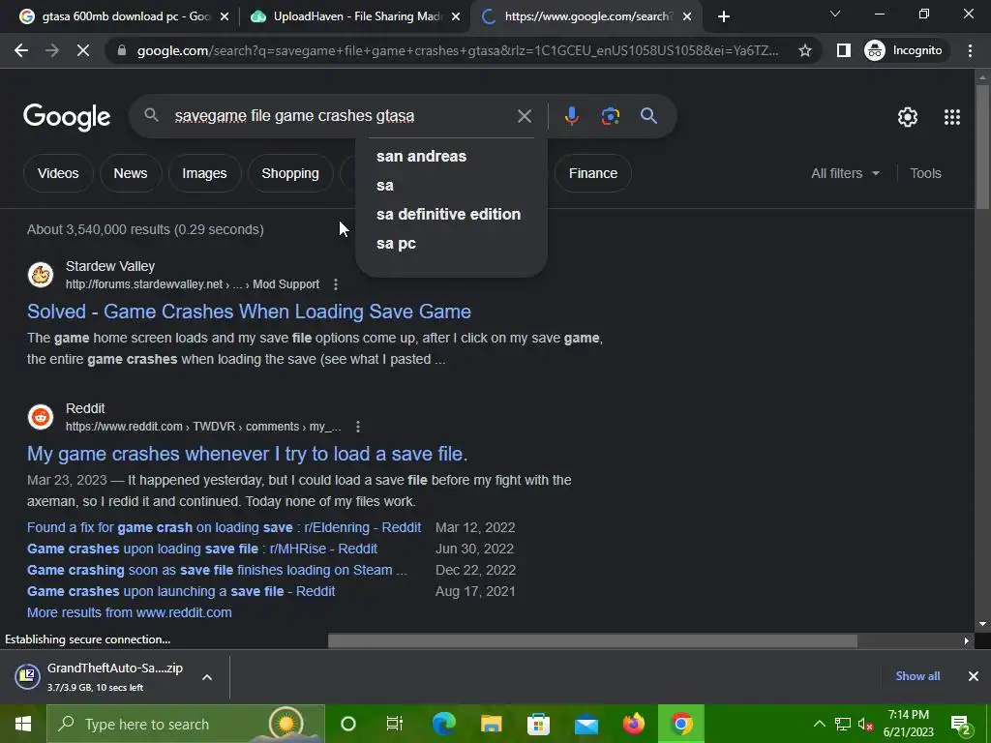Viewport: 991px width, 743px height.
Task: Expand the All filters dropdown
Action: click(845, 173)
